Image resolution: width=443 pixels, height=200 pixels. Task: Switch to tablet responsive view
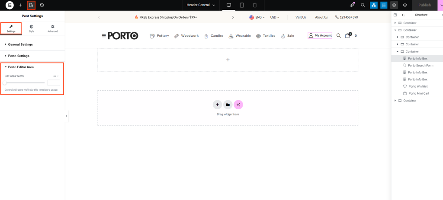(x=242, y=5)
